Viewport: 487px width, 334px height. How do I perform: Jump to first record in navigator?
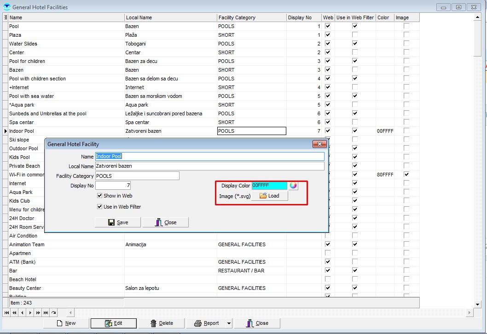[x=6, y=313]
